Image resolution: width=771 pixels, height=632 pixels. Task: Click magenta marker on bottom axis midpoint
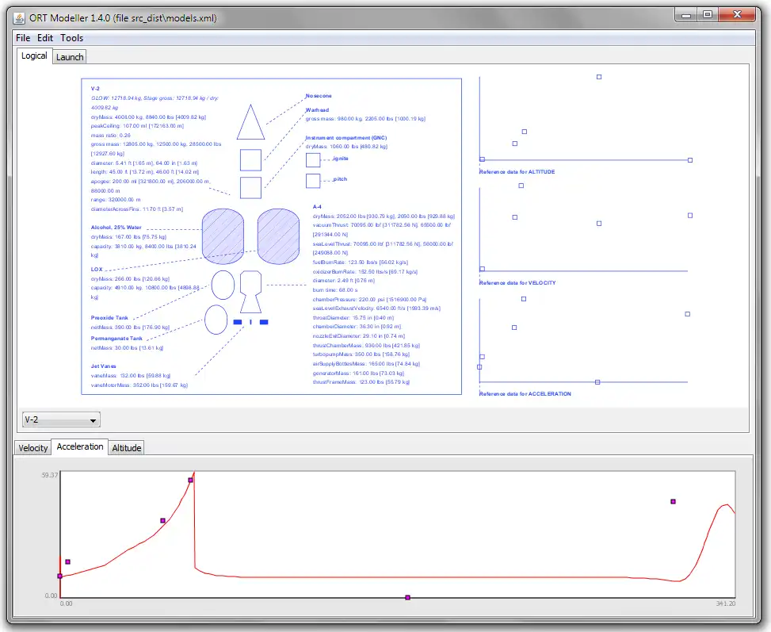407,598
